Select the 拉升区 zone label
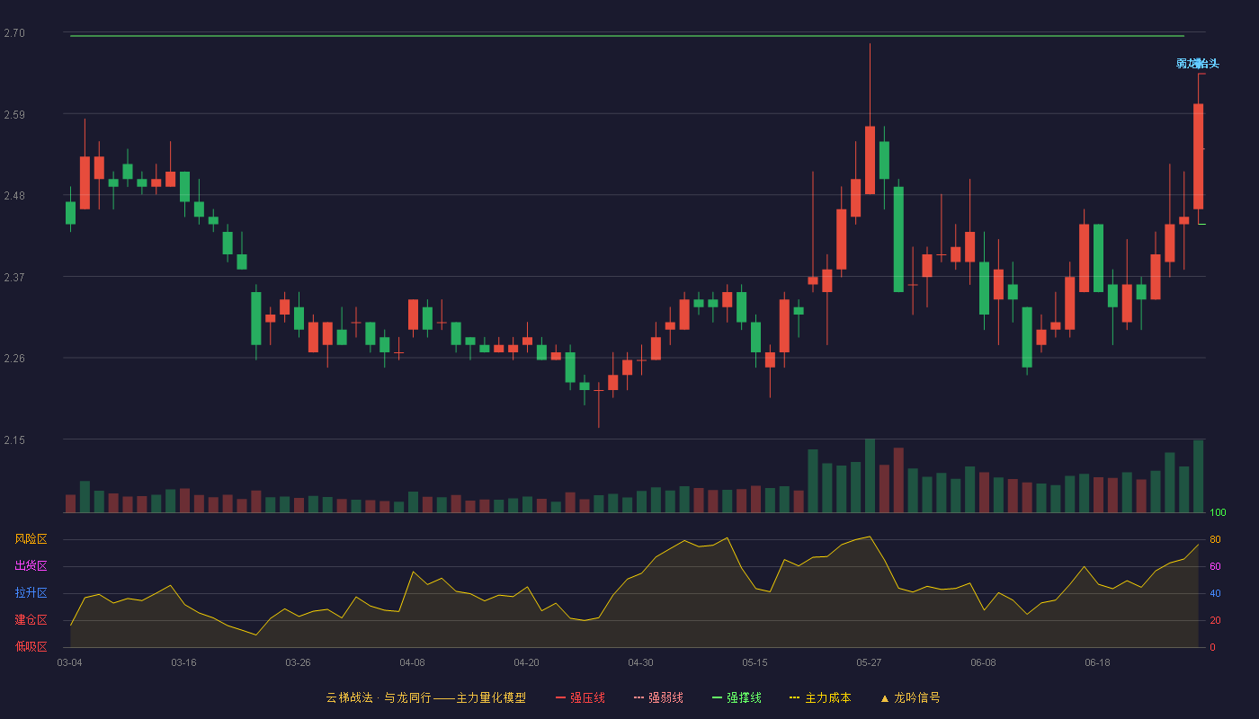 coord(31,593)
